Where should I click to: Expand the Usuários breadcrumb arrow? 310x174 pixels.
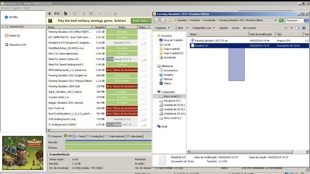point(188,20)
